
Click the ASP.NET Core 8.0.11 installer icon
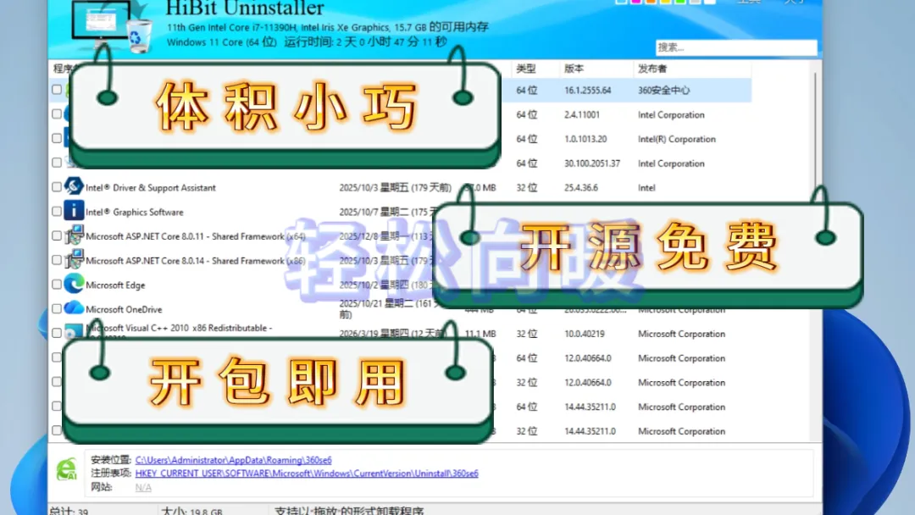(74, 235)
